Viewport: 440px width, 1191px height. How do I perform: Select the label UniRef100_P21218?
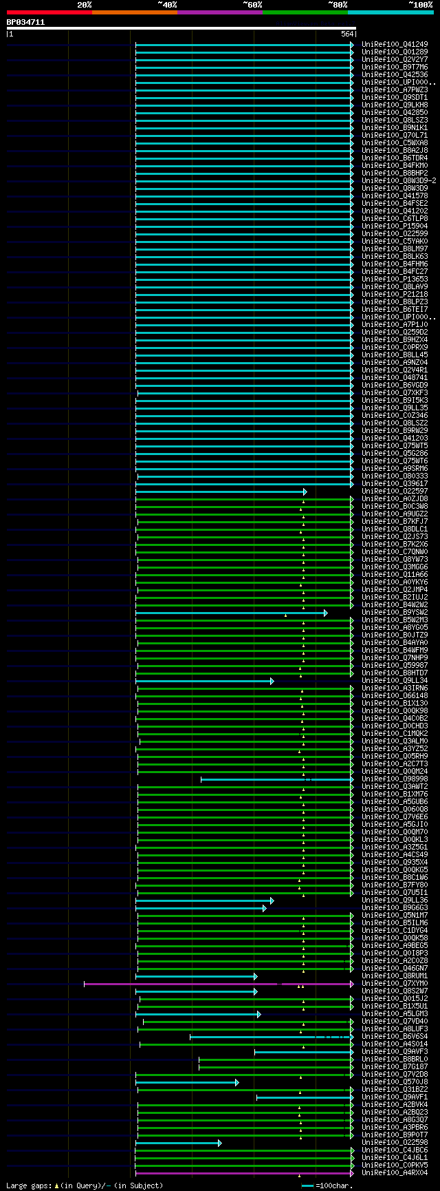(x=395, y=294)
